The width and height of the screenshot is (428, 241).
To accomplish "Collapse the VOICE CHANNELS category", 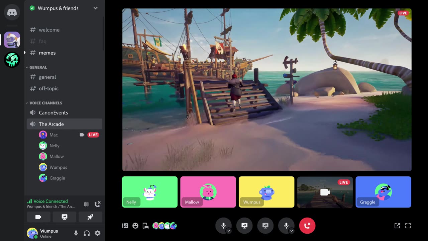I will coord(44,103).
